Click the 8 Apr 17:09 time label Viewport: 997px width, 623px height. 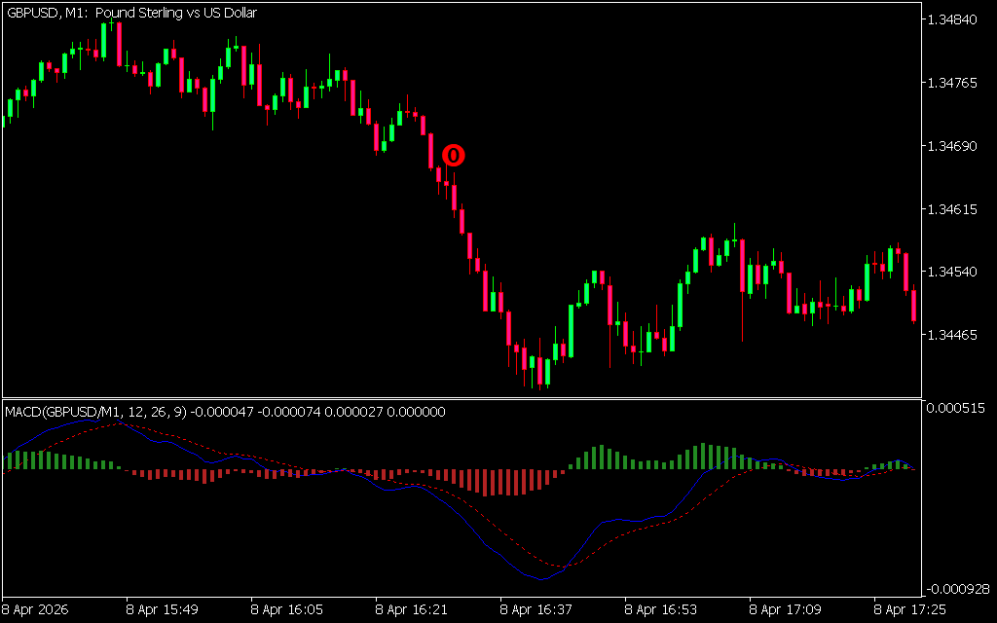click(x=785, y=610)
